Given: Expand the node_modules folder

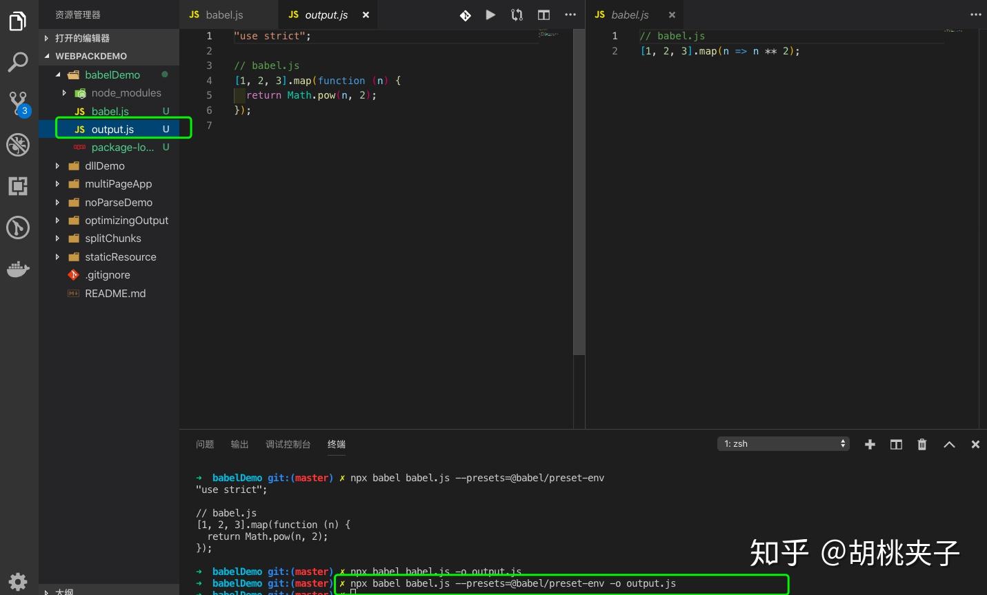Looking at the screenshot, I should pos(63,92).
